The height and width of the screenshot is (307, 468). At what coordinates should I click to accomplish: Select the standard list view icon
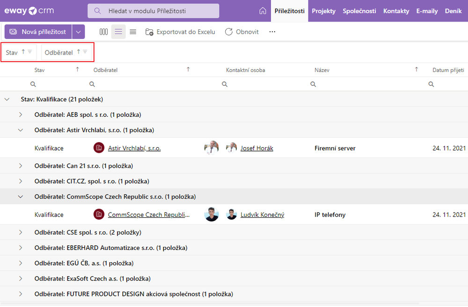(118, 32)
